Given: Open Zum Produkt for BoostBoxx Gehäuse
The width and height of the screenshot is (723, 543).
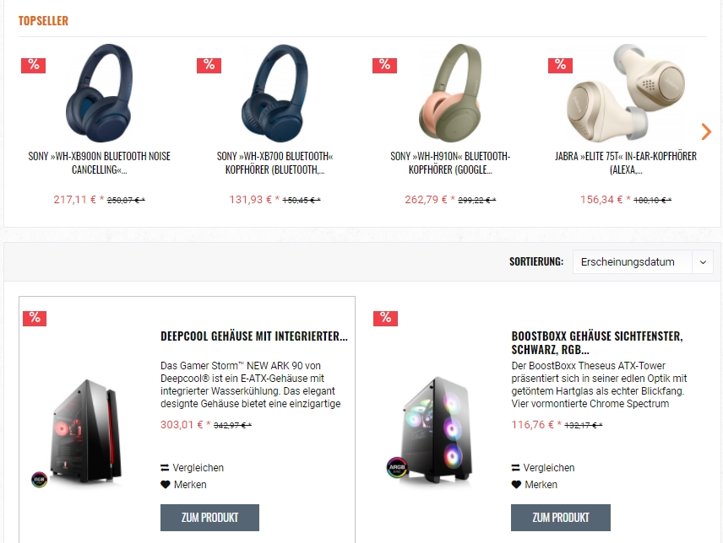Looking at the screenshot, I should coord(561,518).
